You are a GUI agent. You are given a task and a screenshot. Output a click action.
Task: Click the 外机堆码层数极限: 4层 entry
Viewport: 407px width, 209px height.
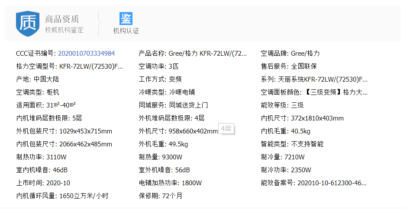(x=171, y=118)
